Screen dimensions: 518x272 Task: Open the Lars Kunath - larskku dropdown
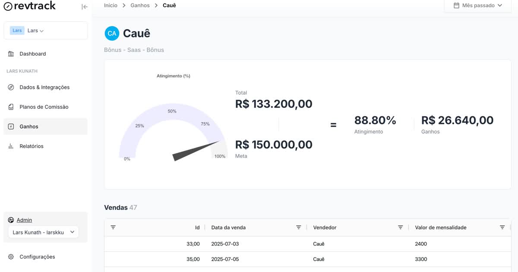click(x=43, y=232)
